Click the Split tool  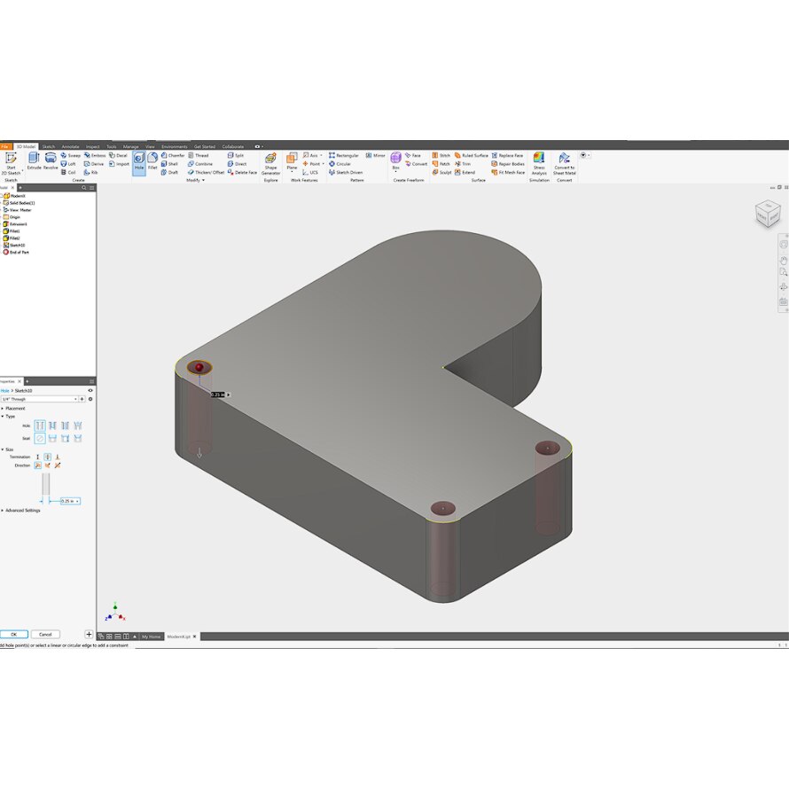coord(236,155)
